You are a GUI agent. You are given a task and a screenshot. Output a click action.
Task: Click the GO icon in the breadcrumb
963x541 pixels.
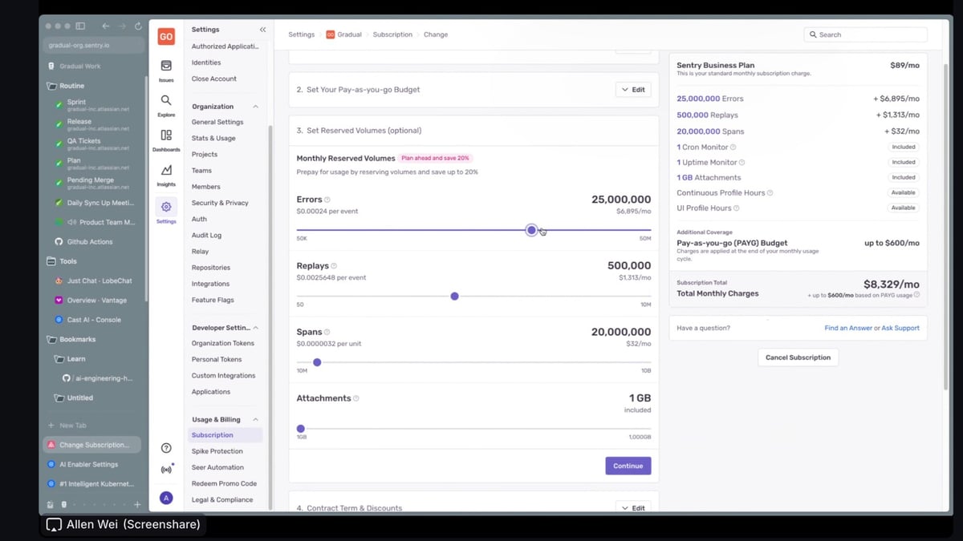330,34
